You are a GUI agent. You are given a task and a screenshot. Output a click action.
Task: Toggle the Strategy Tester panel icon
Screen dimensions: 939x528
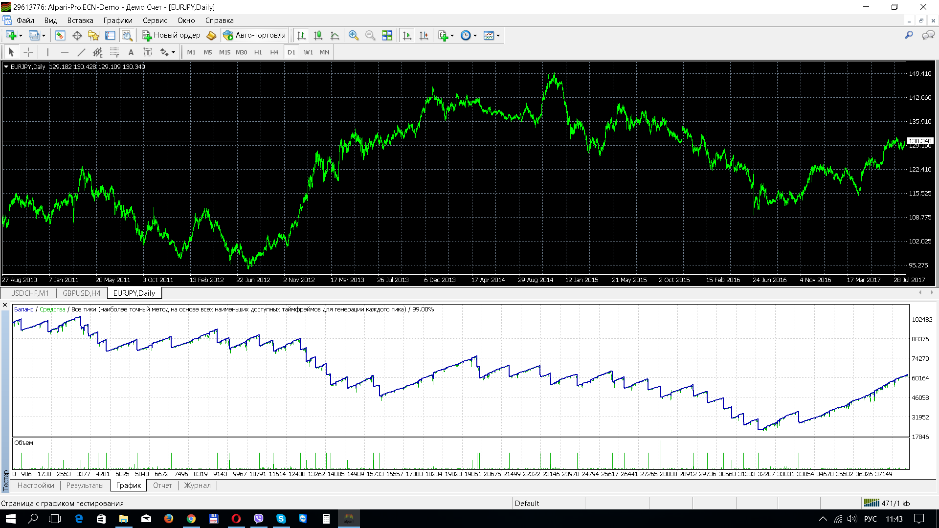pyautogui.click(x=127, y=35)
